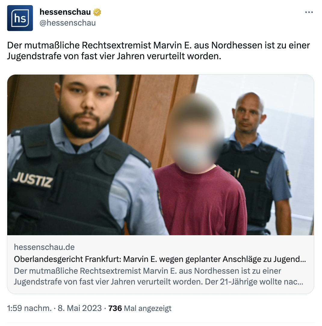322x326 pixels.
Task: Open the courtroom photo in the link card
Action: (x=161, y=155)
